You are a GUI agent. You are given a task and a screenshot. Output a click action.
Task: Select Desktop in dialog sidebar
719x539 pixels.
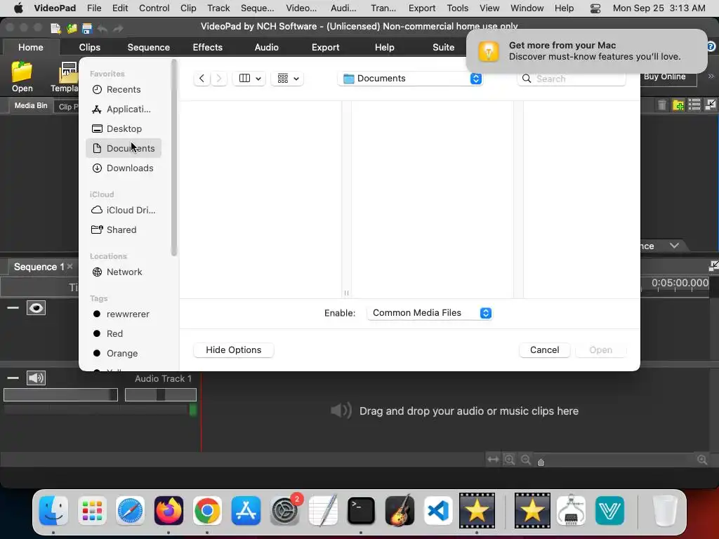point(124,129)
